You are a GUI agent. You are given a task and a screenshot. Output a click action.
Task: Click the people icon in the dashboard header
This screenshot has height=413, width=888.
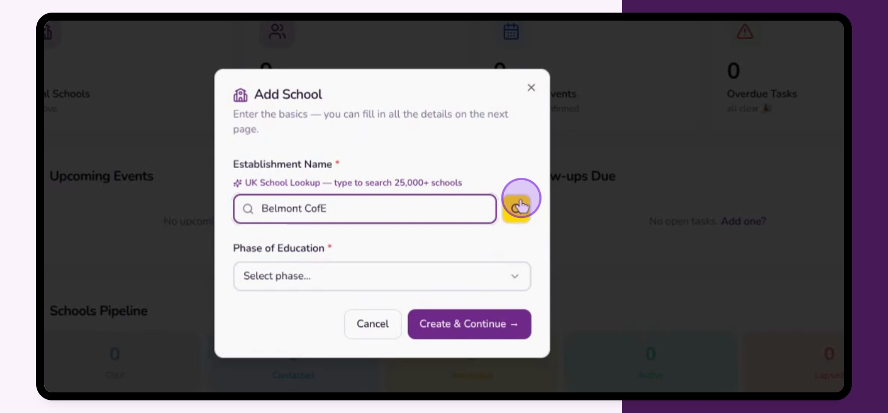point(277,32)
